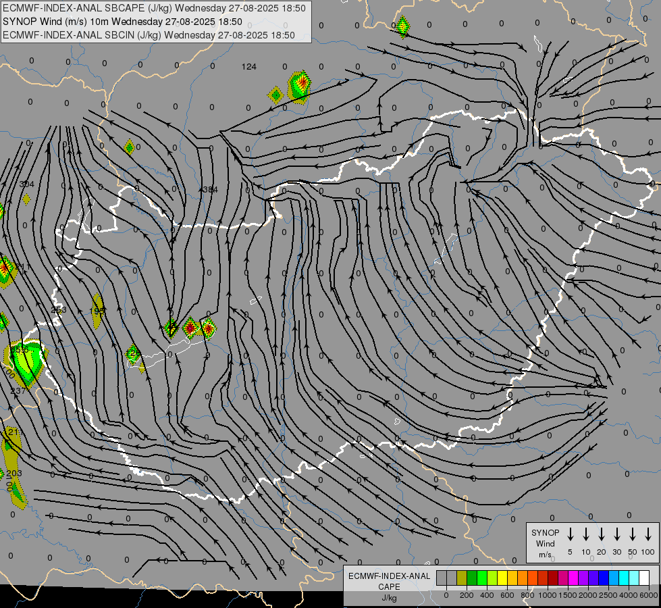Image resolution: width=661 pixels, height=608 pixels.
Task: Click the title line ECMWF-INDEX-ANAL SBCIN
Action: tap(149, 35)
